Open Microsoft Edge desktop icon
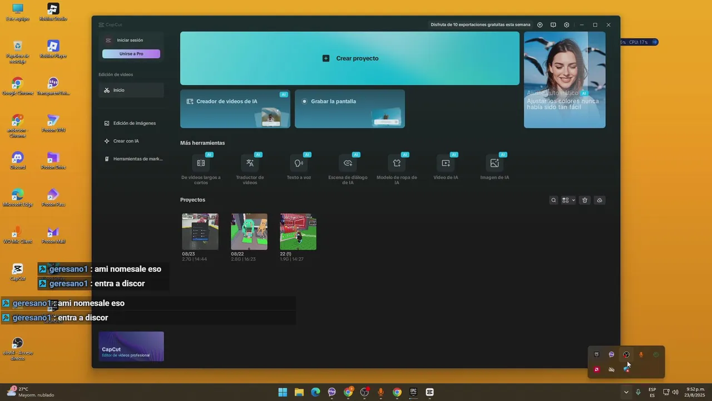Screen dimensions: 712x401 point(18,198)
